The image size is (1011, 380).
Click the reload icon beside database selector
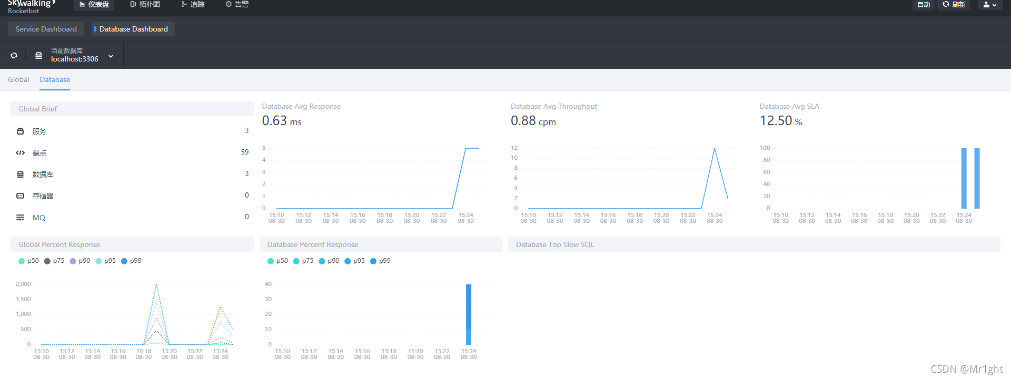coord(14,55)
